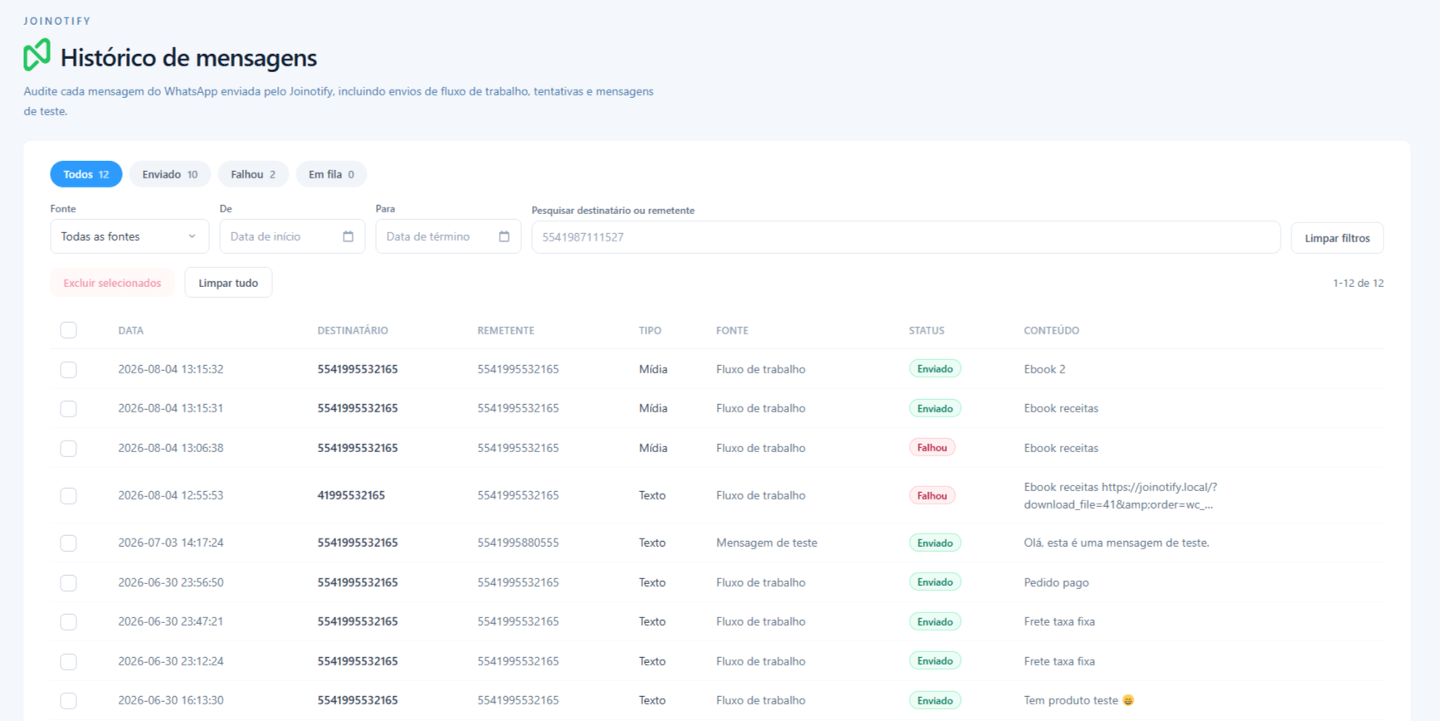
Task: Click the Excluir selecionados button
Action: tap(112, 283)
